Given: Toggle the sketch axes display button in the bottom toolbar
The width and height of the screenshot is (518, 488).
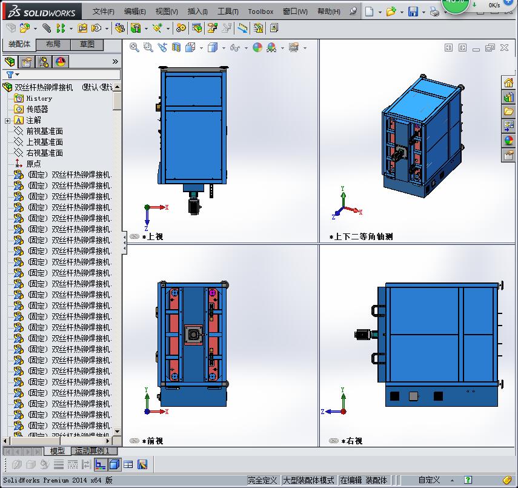Looking at the screenshot, I should point(100,464).
